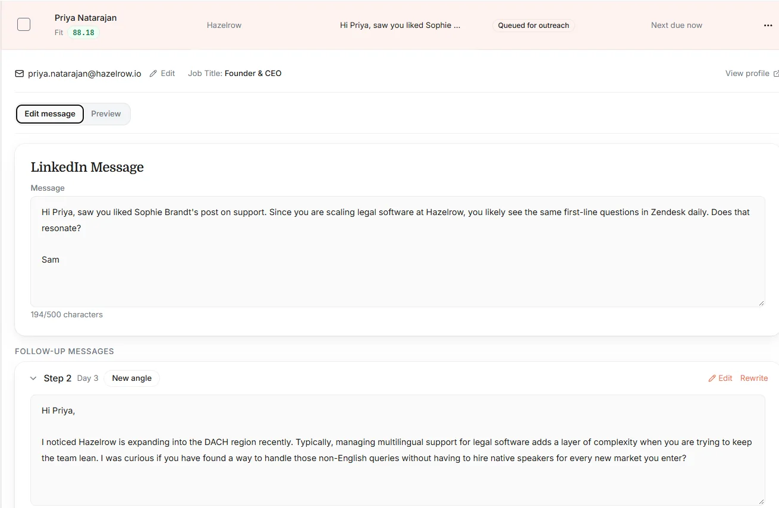This screenshot has width=779, height=508.
Task: Select the New angle tag on Step 2
Action: [x=132, y=378]
